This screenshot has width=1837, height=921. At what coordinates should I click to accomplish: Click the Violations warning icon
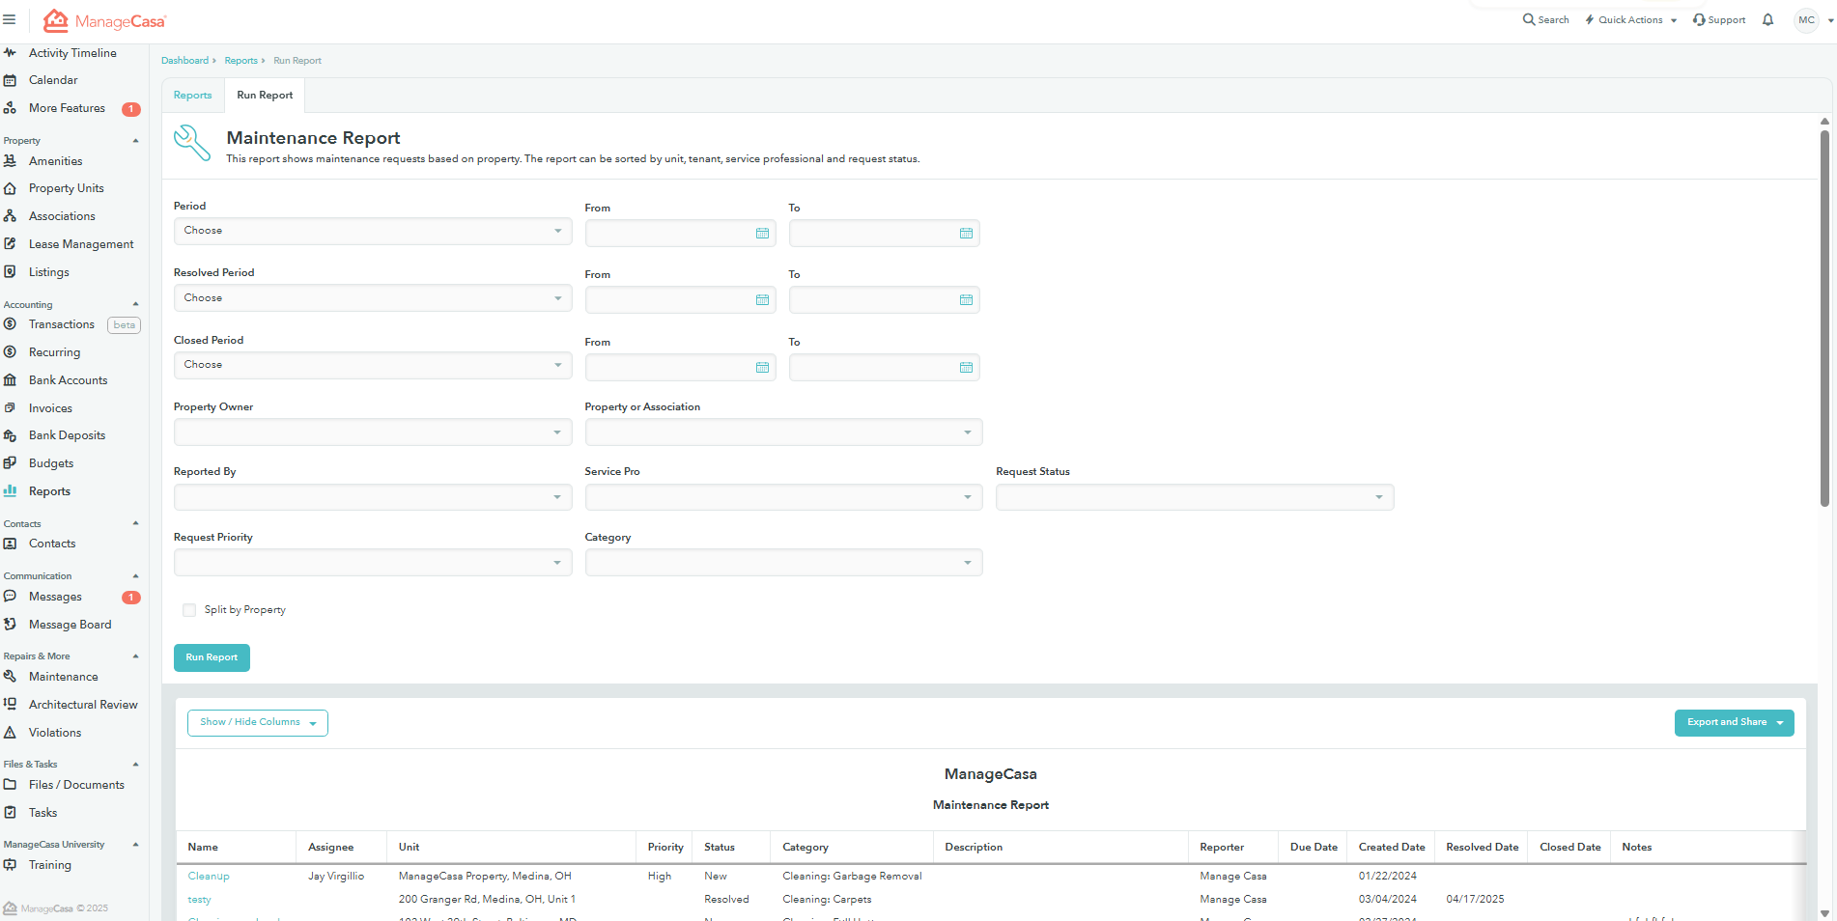[x=10, y=733]
